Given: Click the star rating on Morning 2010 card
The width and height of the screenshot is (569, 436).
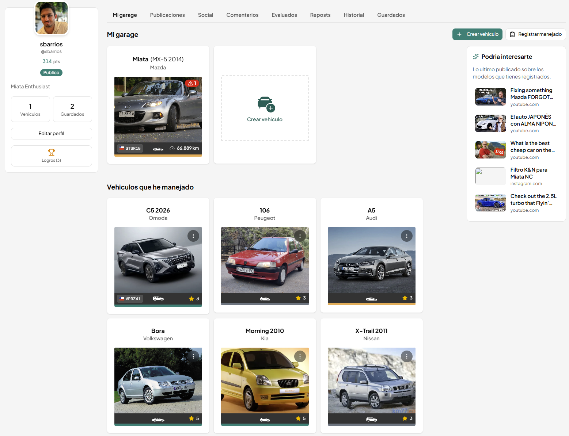Looking at the screenshot, I should click(x=301, y=418).
